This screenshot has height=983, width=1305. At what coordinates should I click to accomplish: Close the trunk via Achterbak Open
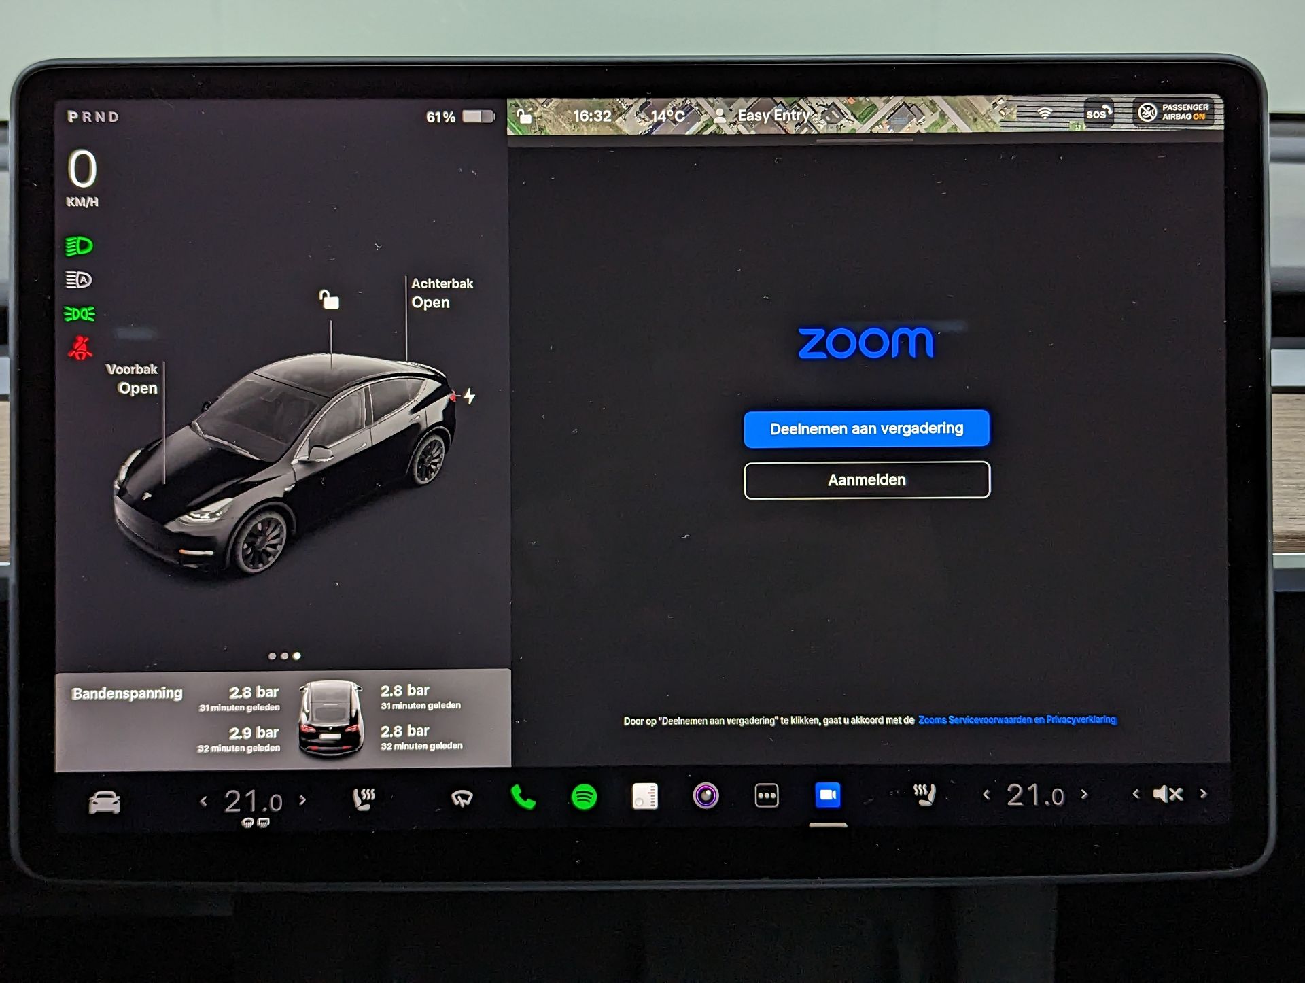point(442,293)
